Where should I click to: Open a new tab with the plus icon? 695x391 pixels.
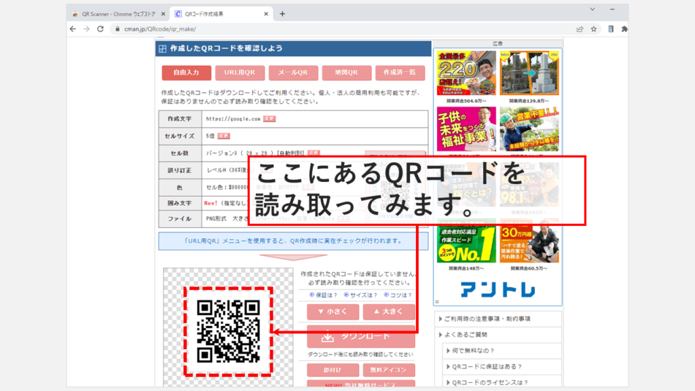point(282,14)
